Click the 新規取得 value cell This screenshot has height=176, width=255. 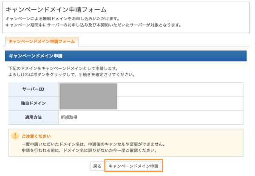click(x=69, y=117)
